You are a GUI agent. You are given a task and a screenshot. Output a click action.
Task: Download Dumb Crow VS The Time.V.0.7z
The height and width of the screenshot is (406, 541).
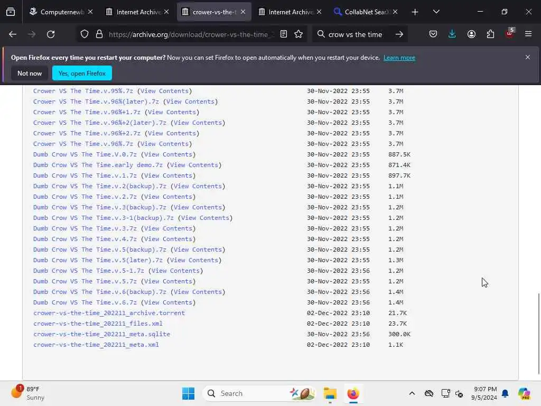click(85, 155)
